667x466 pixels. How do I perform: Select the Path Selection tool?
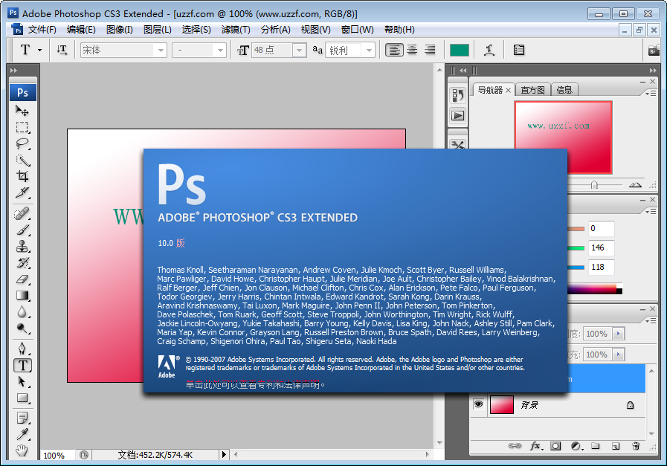(x=22, y=381)
